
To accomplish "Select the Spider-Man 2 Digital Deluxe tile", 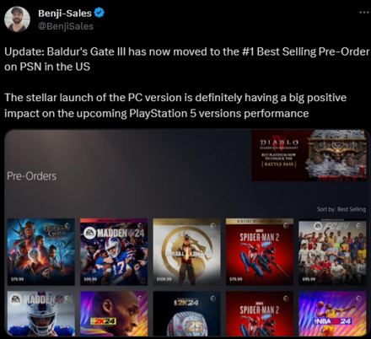I will (260, 252).
